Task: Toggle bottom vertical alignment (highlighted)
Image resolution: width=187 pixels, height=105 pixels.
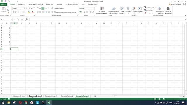Action: pos(43,8)
